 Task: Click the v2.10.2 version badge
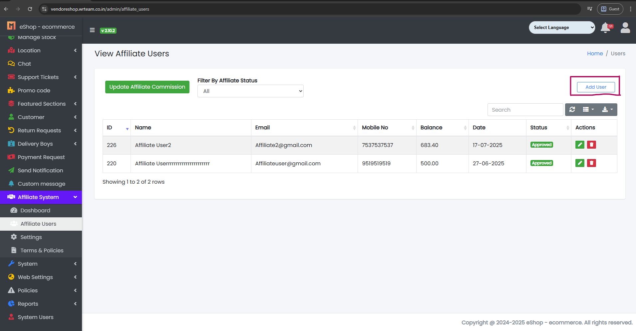tap(108, 30)
